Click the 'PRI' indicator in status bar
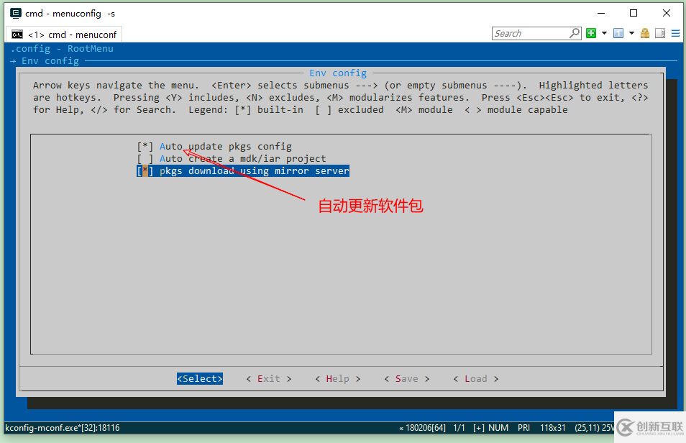 (x=523, y=428)
